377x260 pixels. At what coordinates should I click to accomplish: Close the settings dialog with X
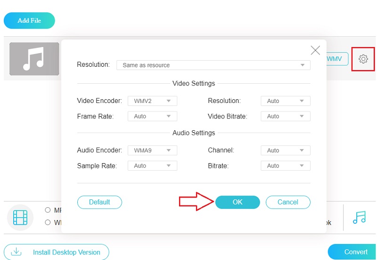[x=315, y=51]
